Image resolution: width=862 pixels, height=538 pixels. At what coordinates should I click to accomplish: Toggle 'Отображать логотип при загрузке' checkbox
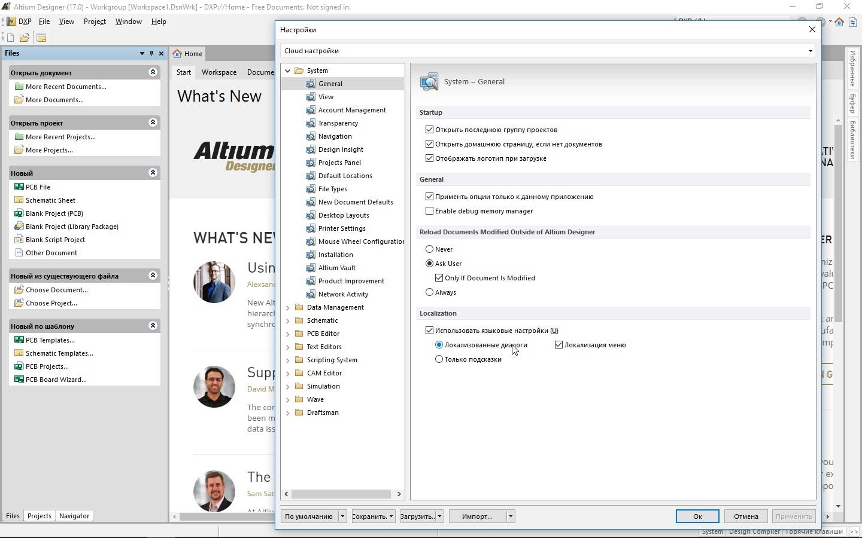[x=429, y=158]
